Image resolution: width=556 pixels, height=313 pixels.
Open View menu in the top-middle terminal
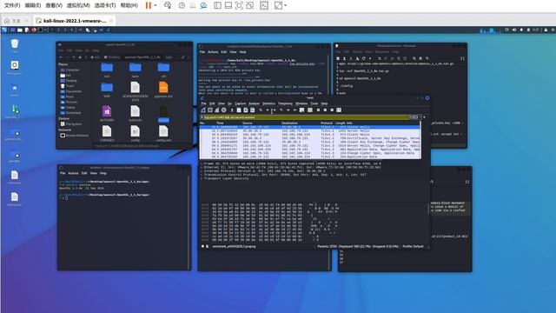point(233,52)
